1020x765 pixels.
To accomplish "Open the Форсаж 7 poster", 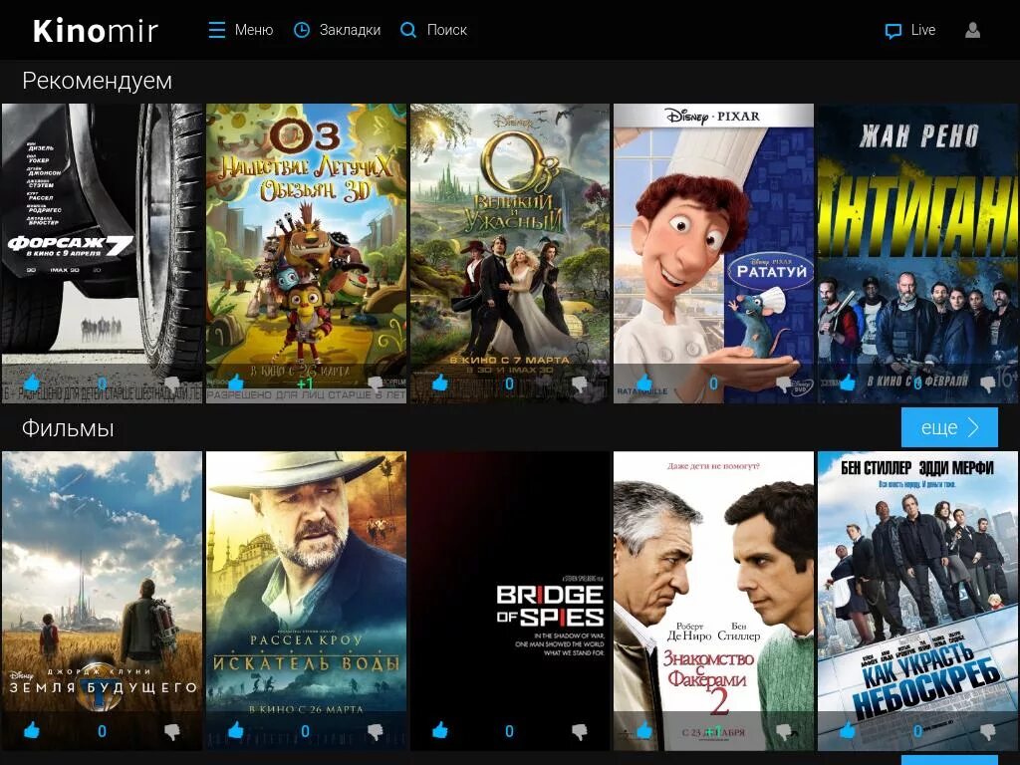I will (x=103, y=253).
